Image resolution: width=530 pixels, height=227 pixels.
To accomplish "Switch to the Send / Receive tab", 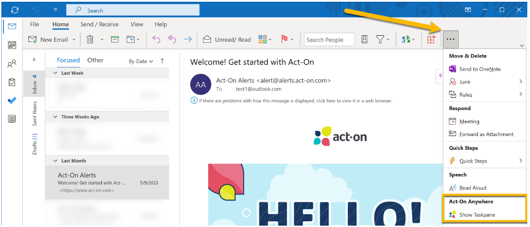I will (100, 24).
